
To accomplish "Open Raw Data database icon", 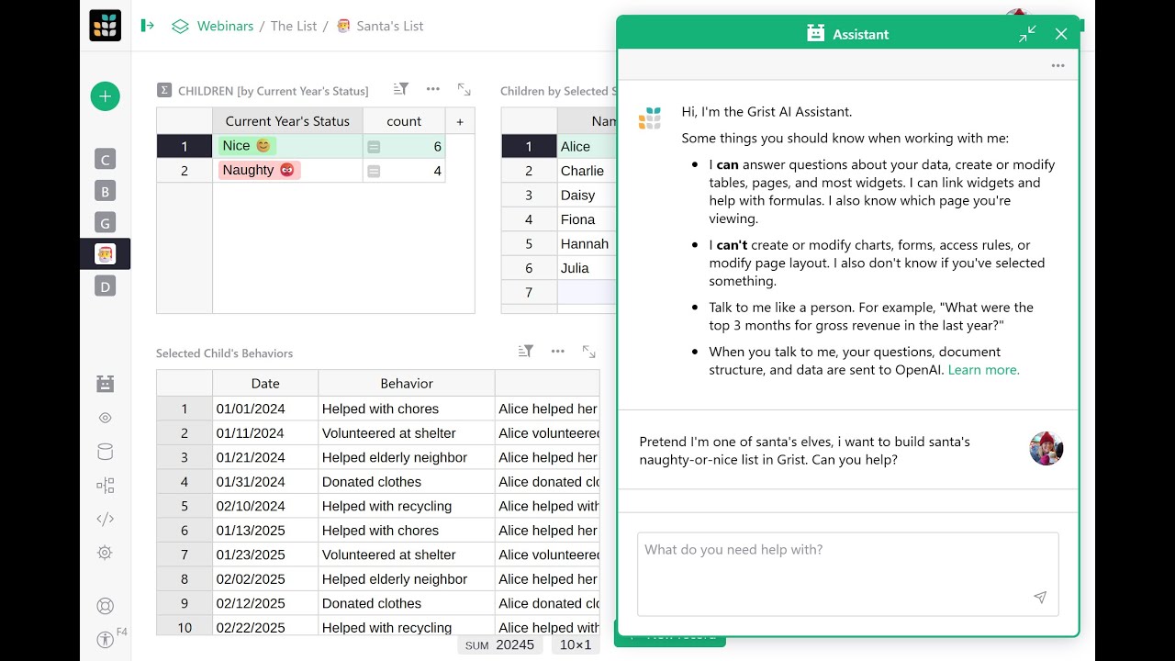I will coord(105,452).
